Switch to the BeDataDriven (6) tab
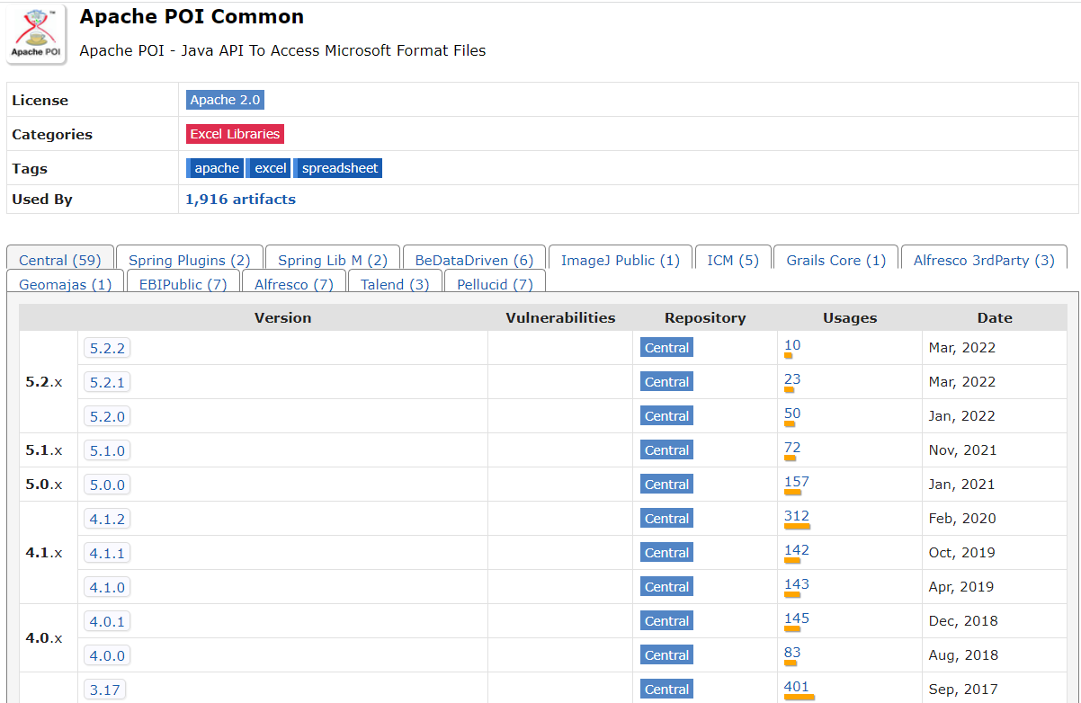1081x703 pixels. (474, 260)
